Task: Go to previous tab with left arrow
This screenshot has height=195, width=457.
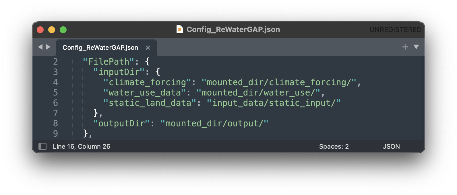Action: pos(40,47)
